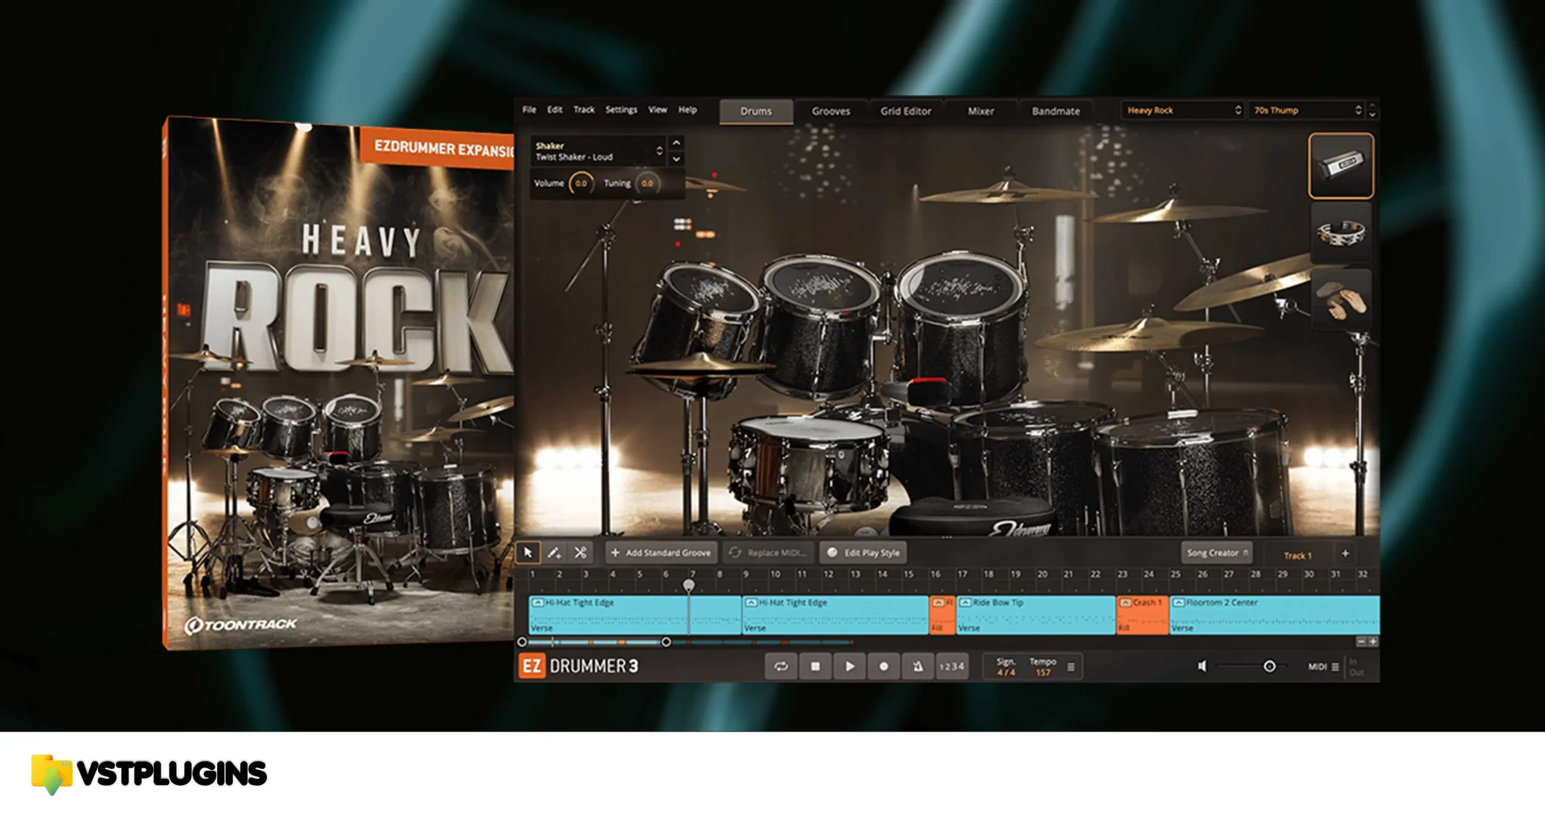Viewport: 1545px width, 819px height.
Task: Click the timeline zoom in plus button
Action: [x=1373, y=642]
